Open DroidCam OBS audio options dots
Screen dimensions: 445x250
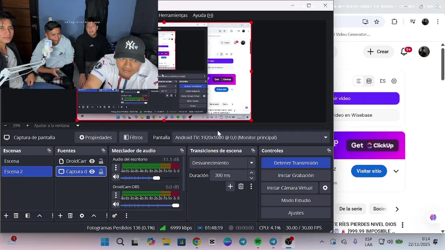116,195
